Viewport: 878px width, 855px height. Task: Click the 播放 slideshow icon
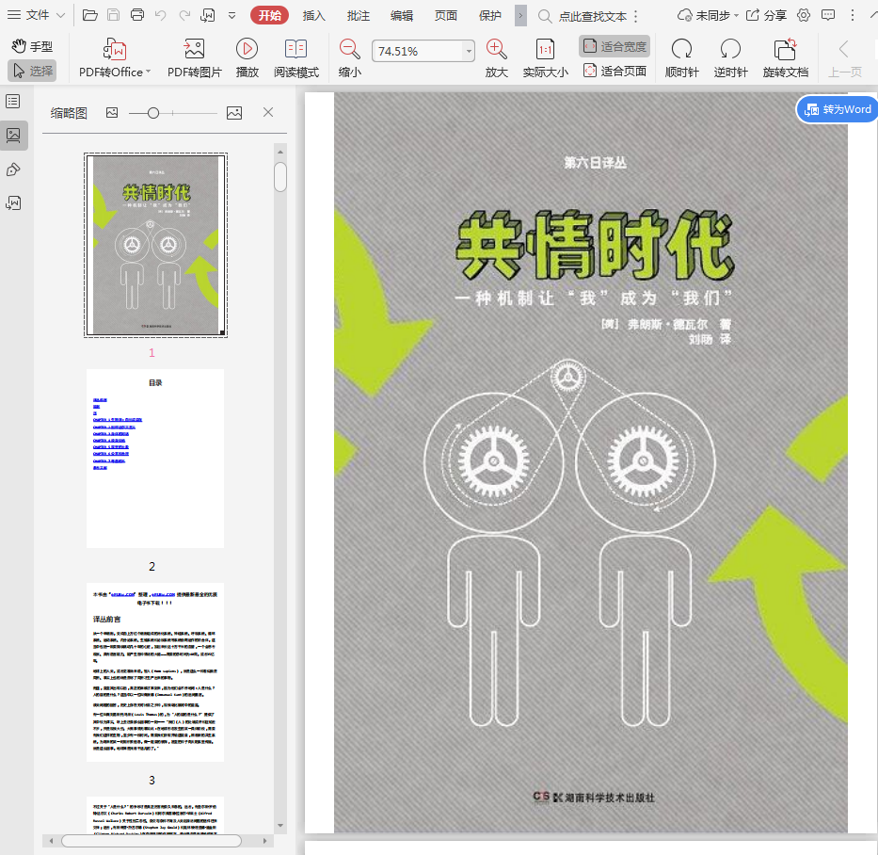pyautogui.click(x=247, y=50)
